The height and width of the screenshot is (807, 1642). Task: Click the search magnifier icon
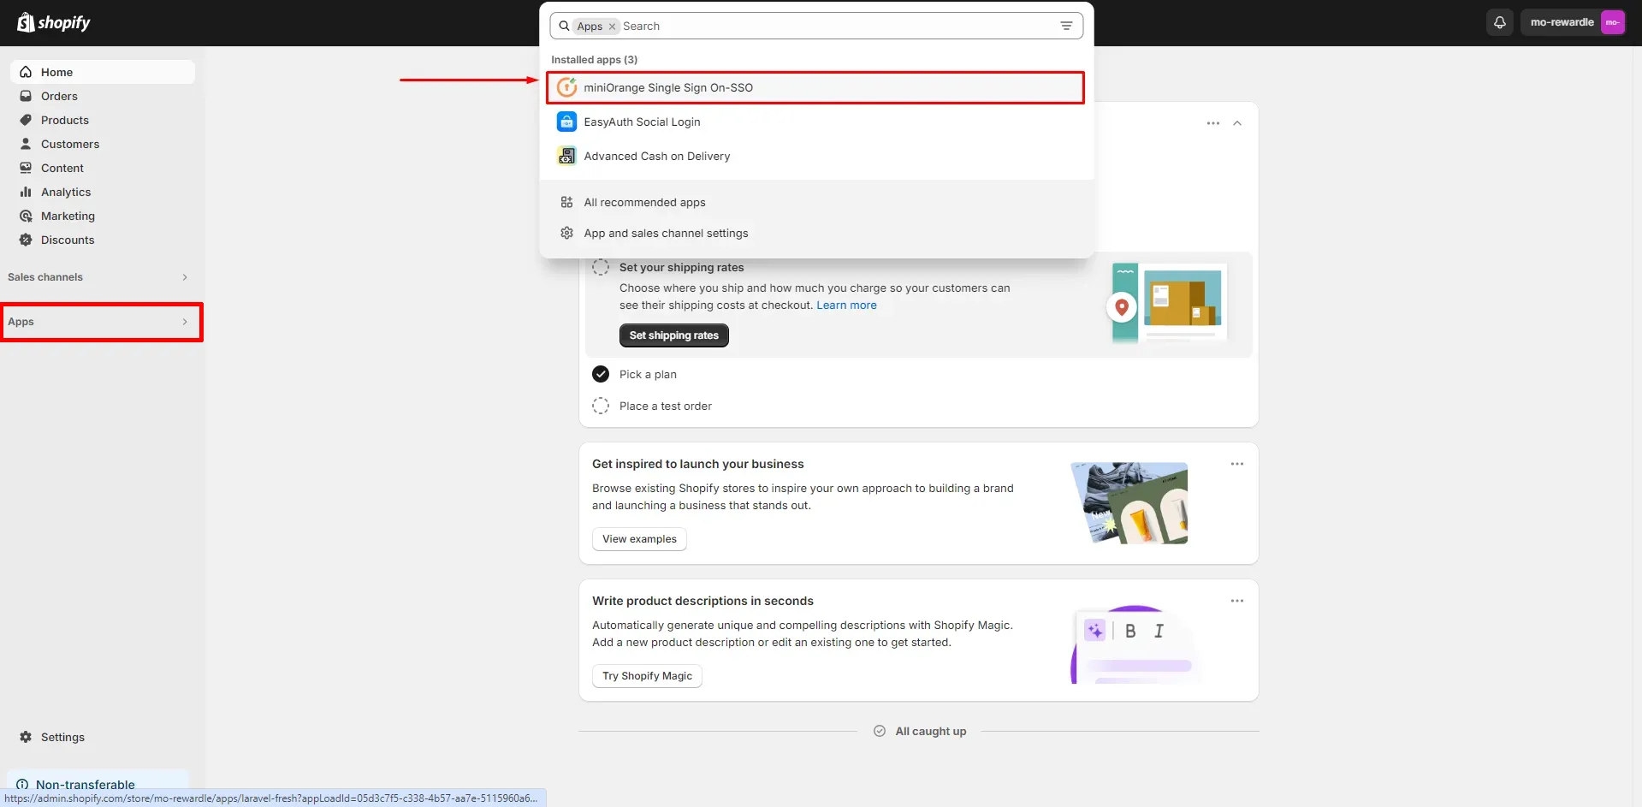pos(564,26)
